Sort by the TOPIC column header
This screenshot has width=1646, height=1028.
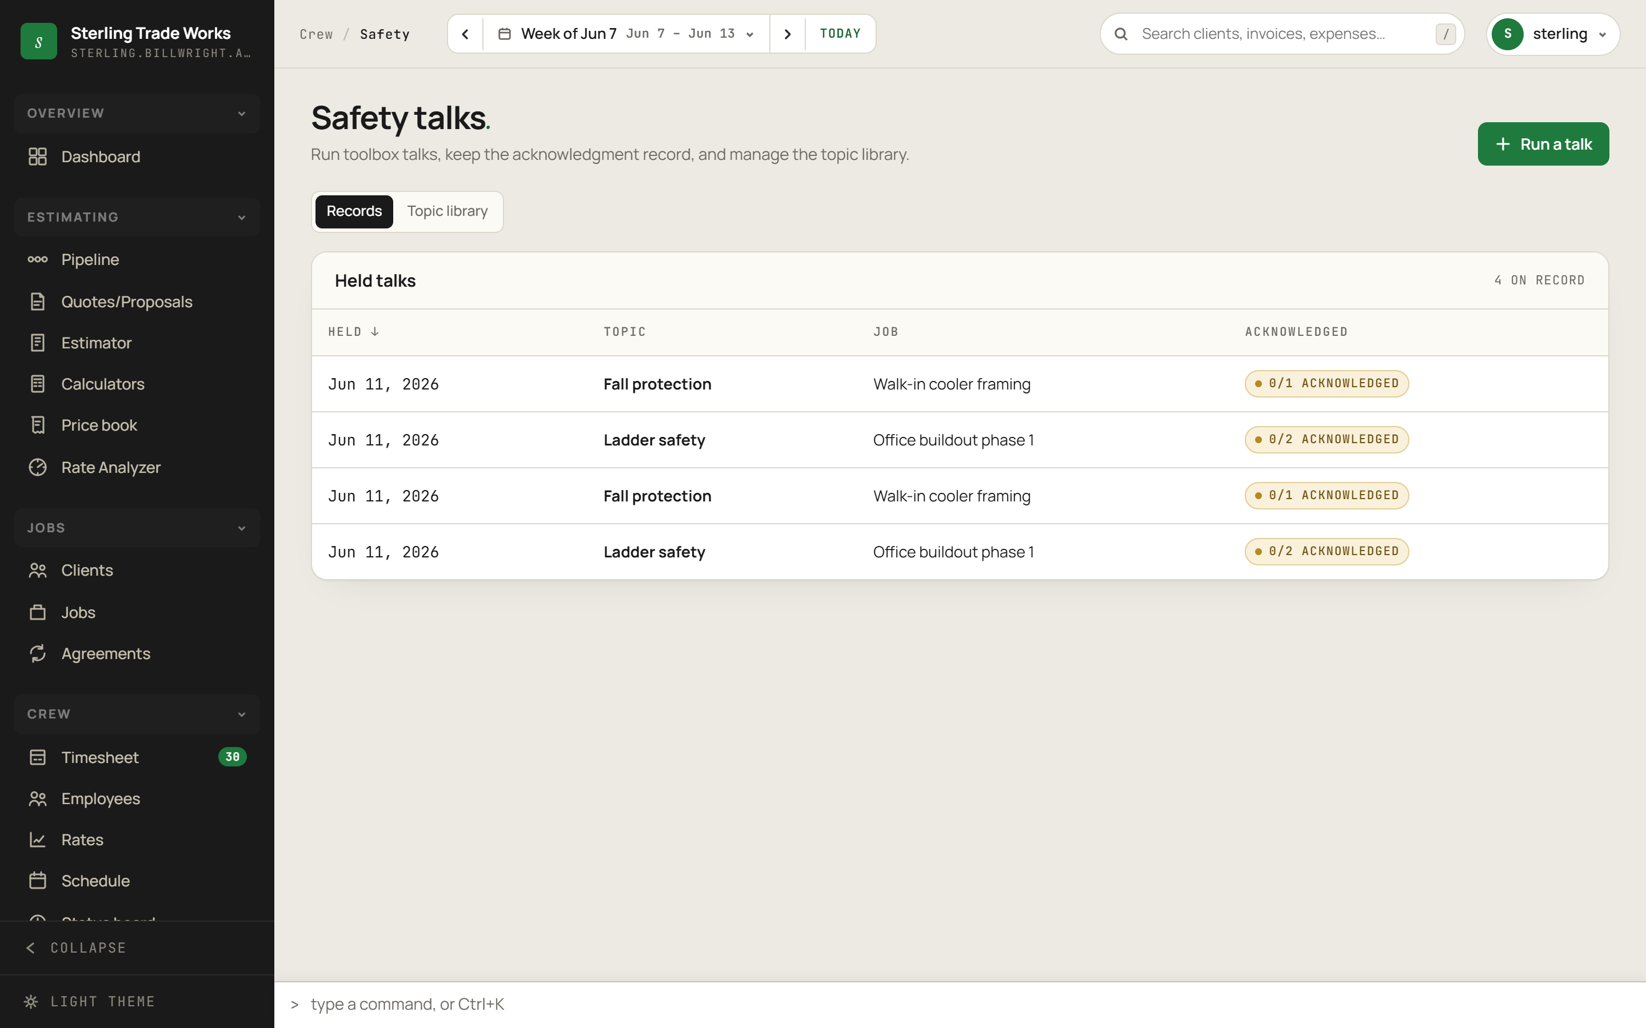(x=624, y=332)
